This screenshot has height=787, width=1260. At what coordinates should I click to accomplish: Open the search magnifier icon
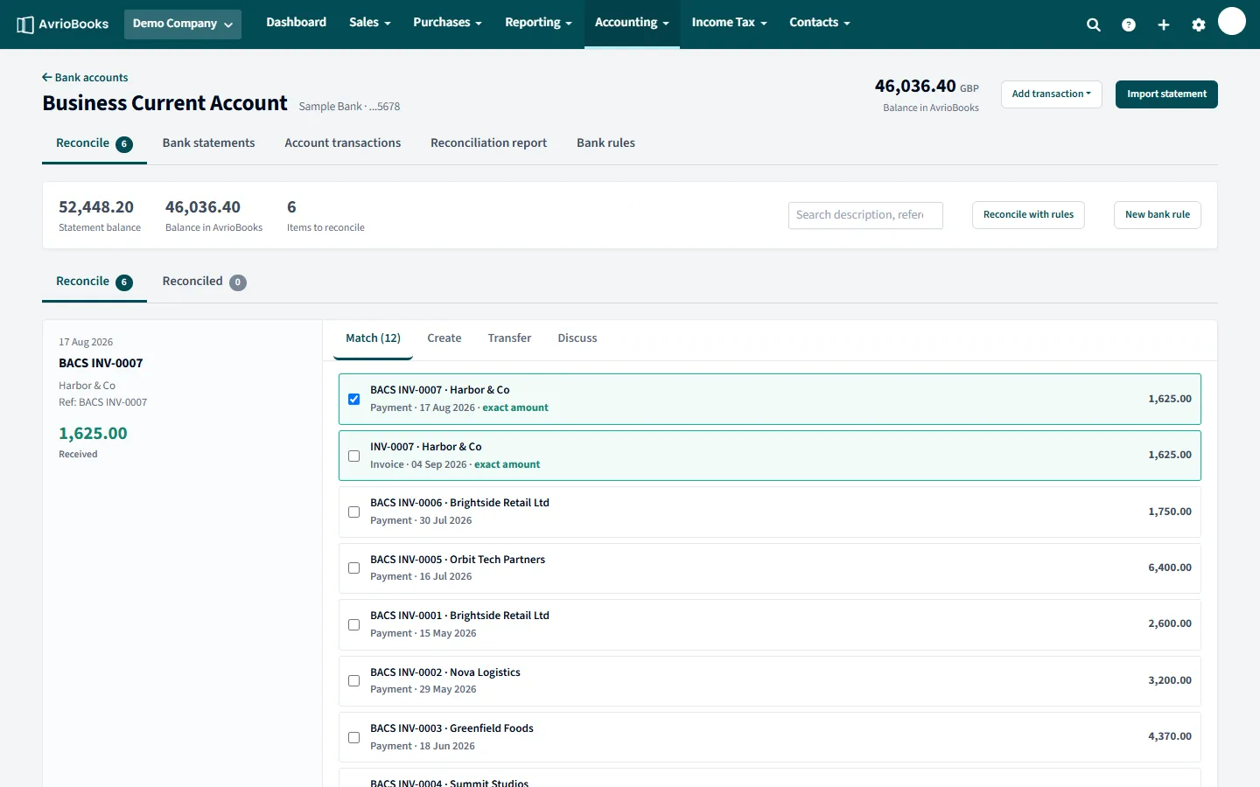(1094, 24)
